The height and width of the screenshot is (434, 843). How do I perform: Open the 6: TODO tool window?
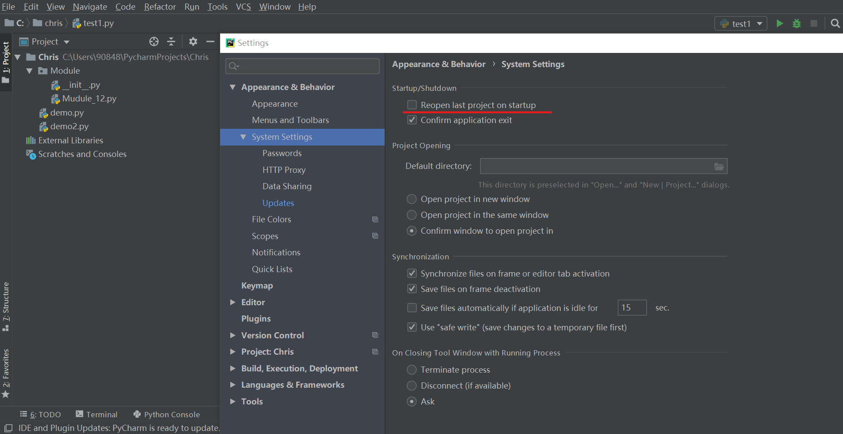click(x=41, y=414)
